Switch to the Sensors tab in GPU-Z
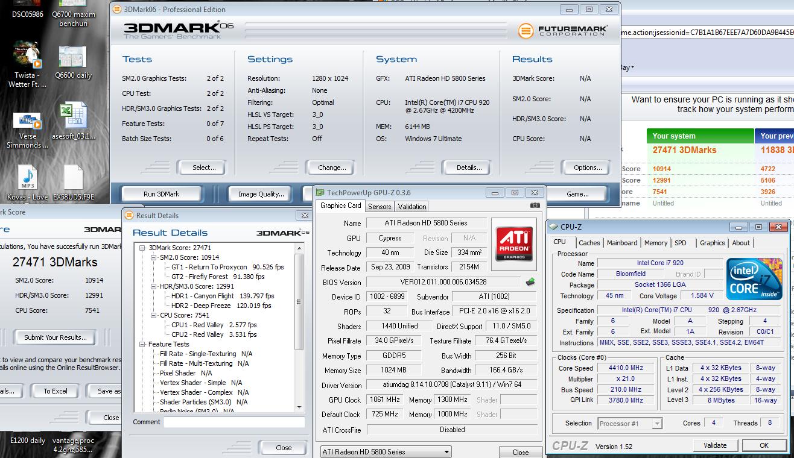794x458 pixels. [380, 206]
